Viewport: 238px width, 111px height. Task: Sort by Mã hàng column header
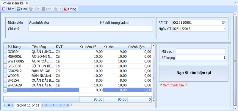click(19, 47)
